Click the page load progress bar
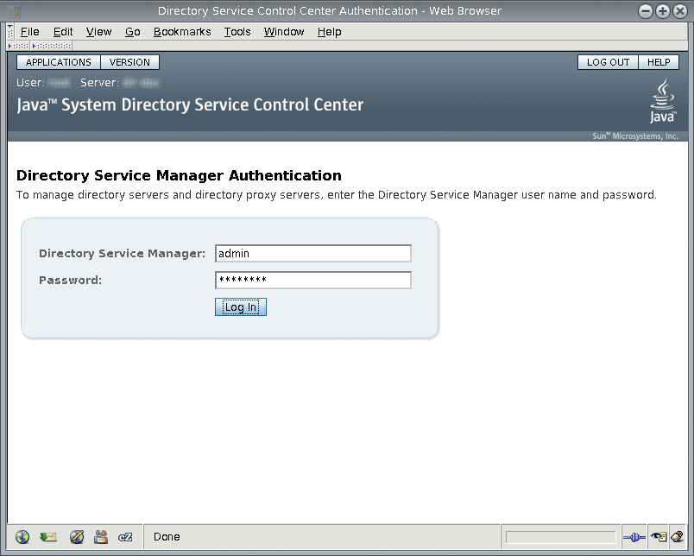The height and width of the screenshot is (556, 694). 560,537
